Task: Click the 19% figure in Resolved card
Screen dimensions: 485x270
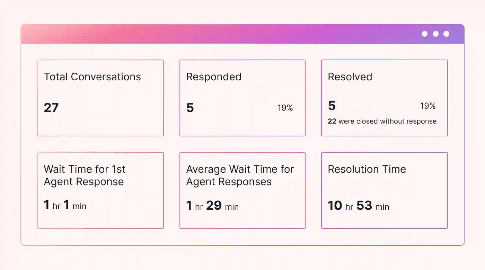Action: tap(428, 106)
